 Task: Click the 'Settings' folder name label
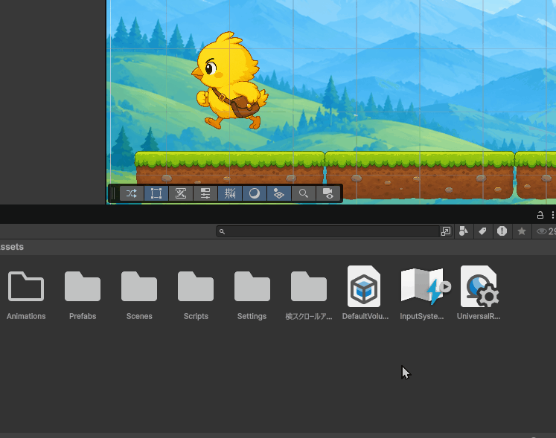click(252, 316)
